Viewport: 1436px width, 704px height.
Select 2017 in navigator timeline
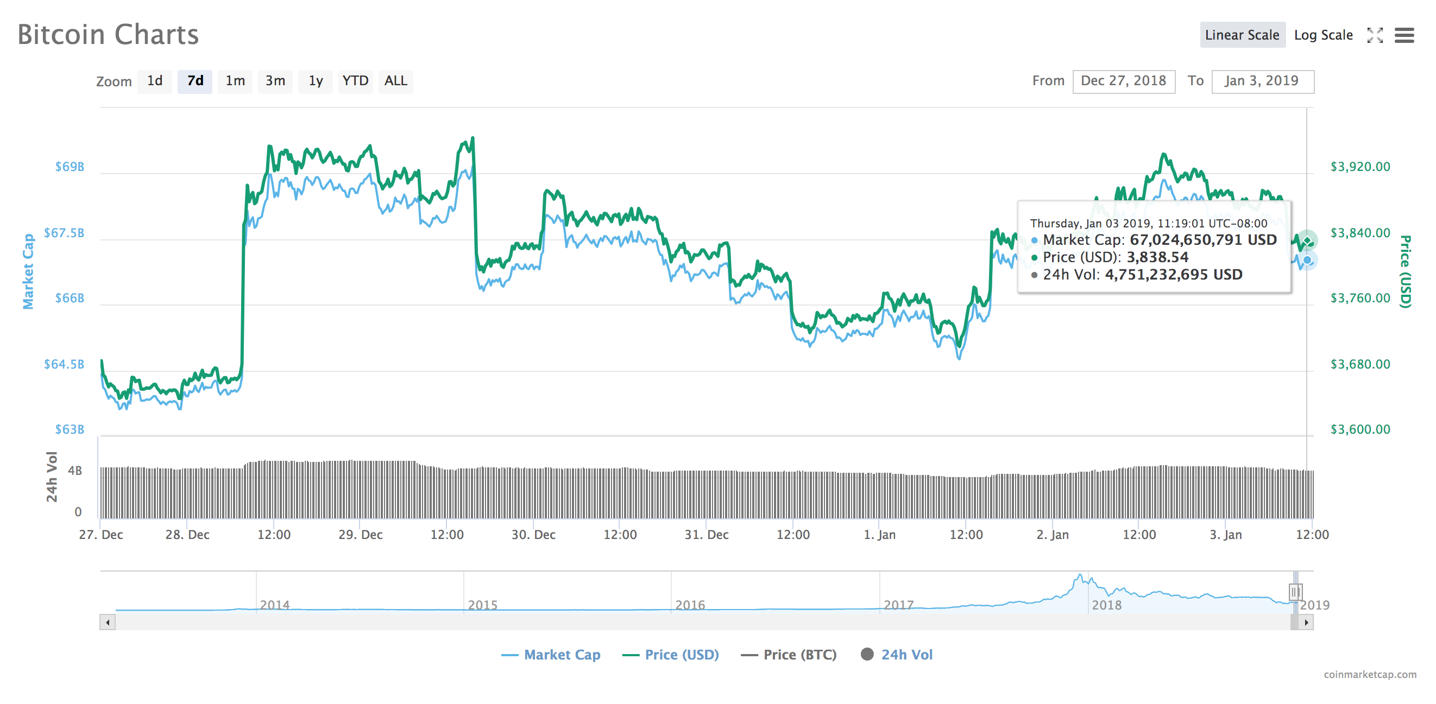click(899, 605)
